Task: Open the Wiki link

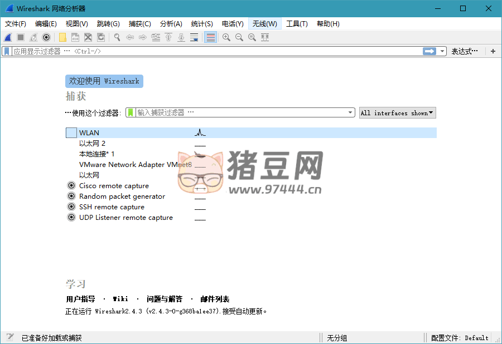Action: tap(120, 299)
